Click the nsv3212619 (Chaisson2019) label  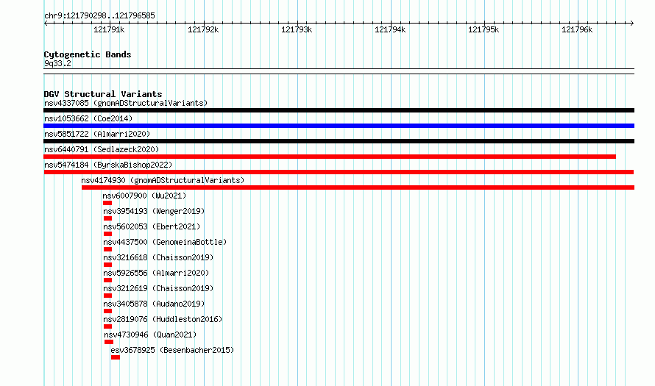click(x=158, y=288)
